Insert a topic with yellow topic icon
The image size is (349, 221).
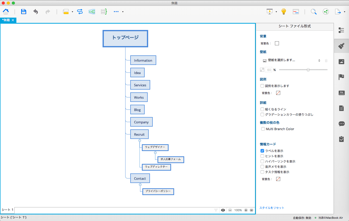coord(66,12)
